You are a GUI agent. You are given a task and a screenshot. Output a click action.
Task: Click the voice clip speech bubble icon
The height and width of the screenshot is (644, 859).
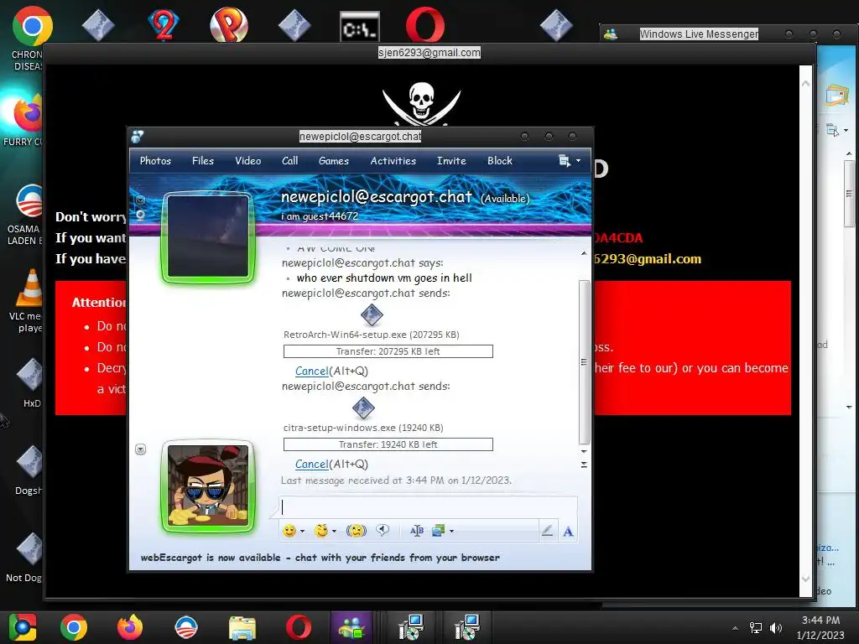click(x=383, y=530)
